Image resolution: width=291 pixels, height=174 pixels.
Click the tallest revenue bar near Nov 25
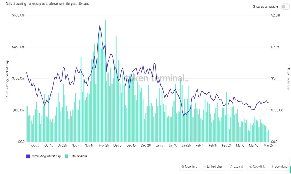[105, 81]
